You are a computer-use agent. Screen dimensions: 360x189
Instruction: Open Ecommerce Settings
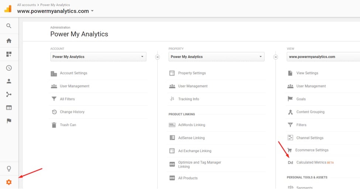coord(312,150)
